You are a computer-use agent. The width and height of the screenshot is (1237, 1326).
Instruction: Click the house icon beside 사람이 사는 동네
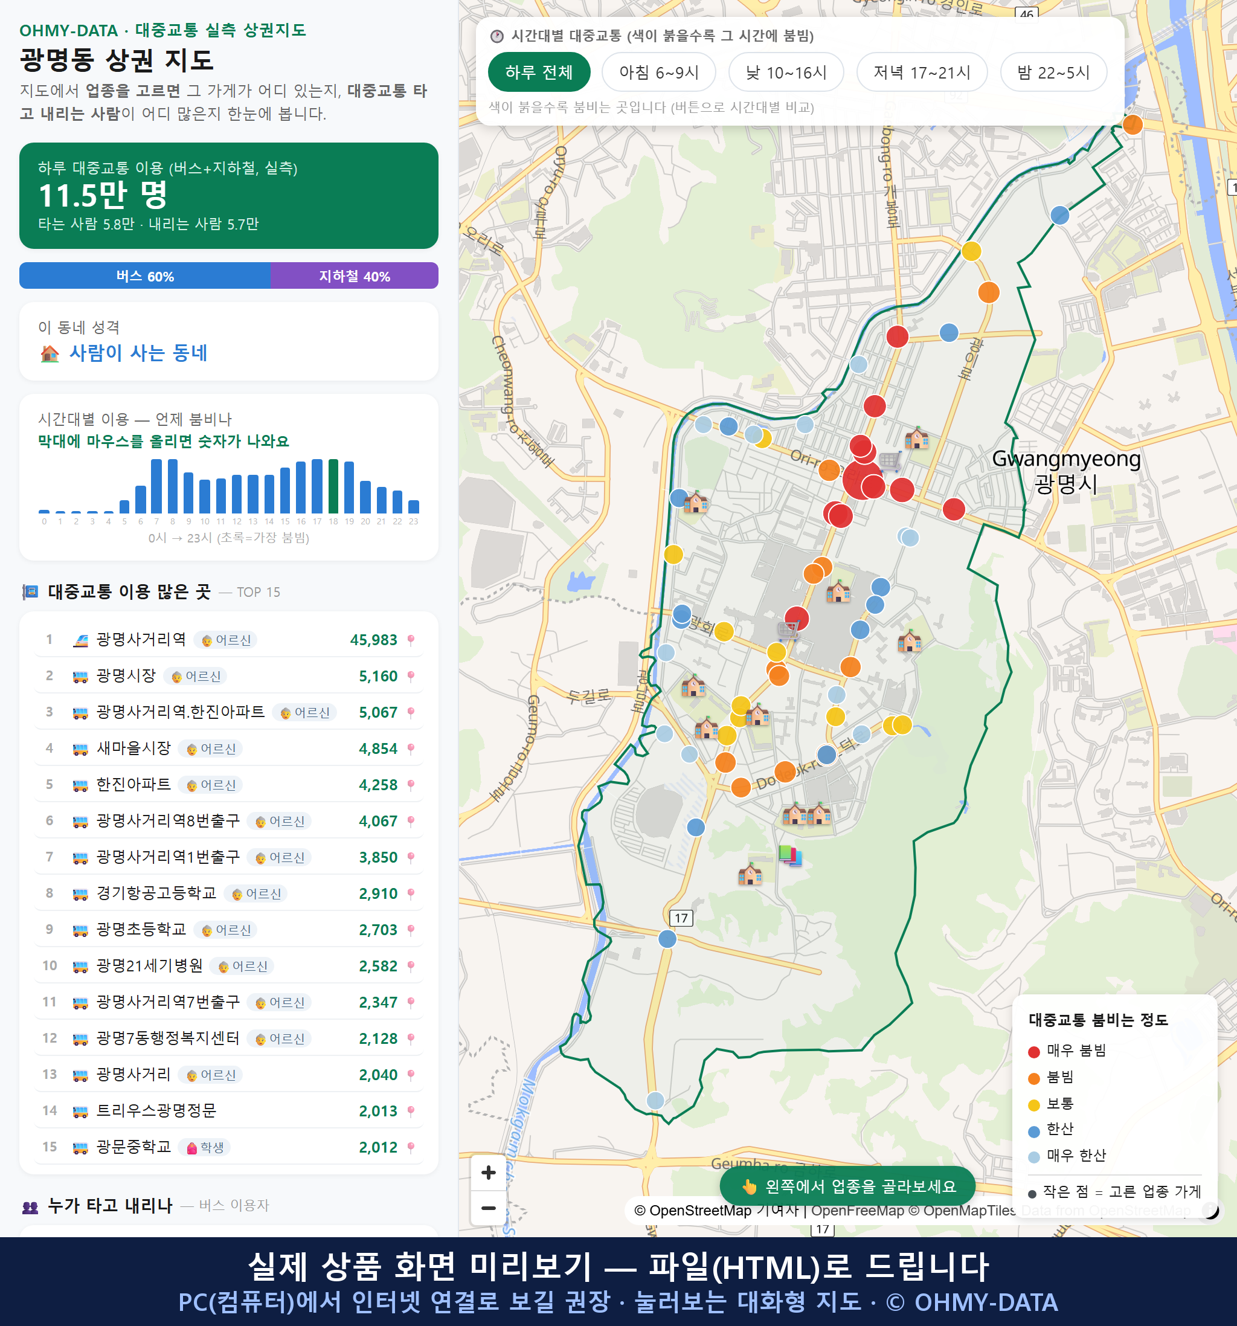point(50,353)
